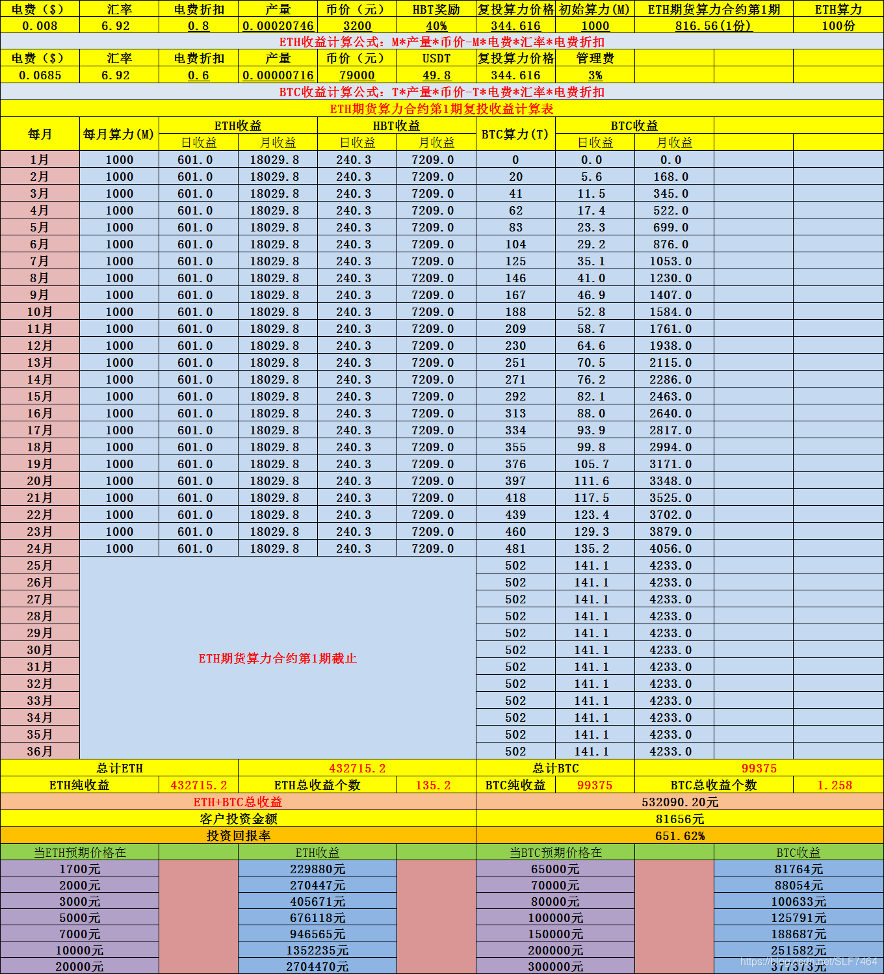
Task: Click ETH daily income 601.0 in 22月 row
Action: (198, 515)
